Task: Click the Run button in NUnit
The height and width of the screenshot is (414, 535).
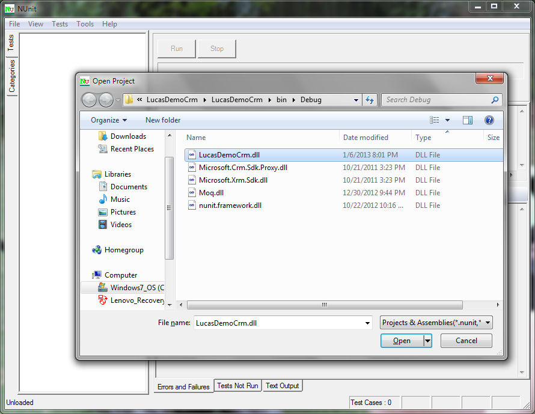Action: click(176, 49)
